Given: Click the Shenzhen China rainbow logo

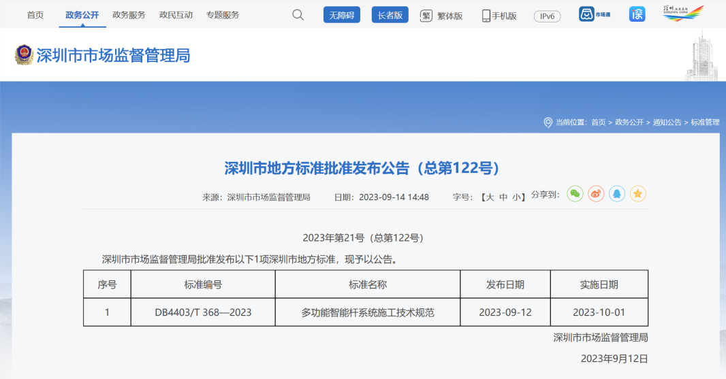Looking at the screenshot, I should pyautogui.click(x=683, y=14).
